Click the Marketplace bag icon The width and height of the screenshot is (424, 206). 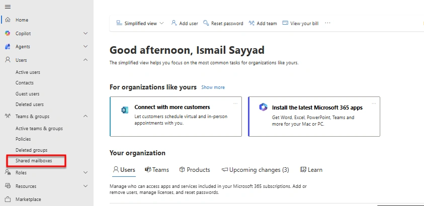click(x=8, y=199)
